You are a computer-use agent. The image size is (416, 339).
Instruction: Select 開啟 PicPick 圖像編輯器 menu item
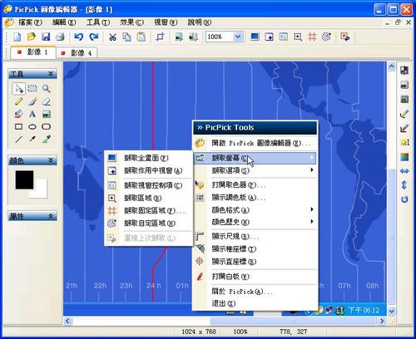(255, 143)
